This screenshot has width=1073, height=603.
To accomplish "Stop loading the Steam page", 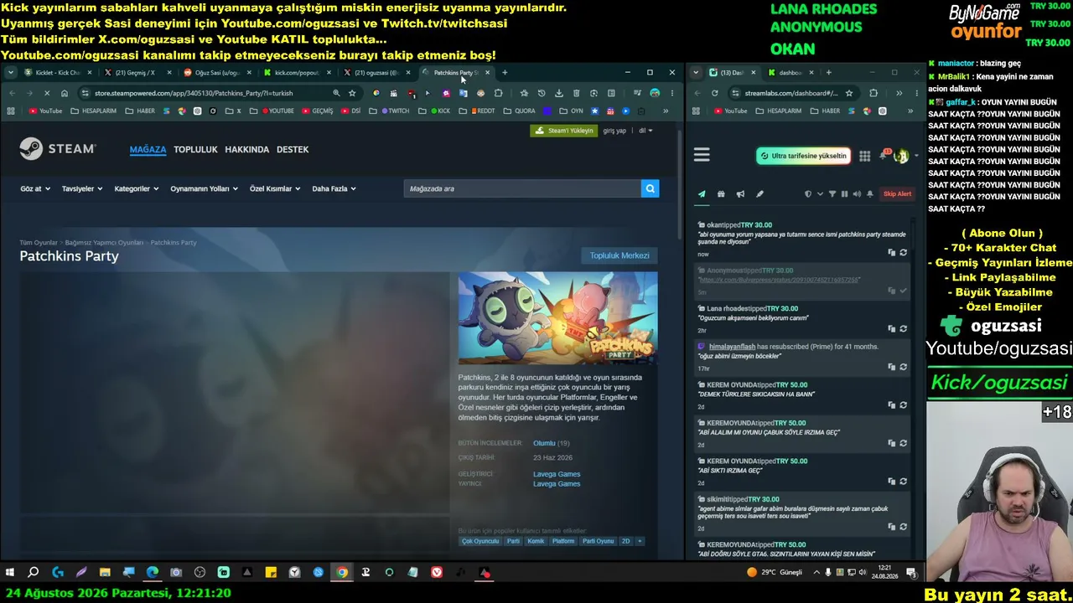I will pos(47,93).
